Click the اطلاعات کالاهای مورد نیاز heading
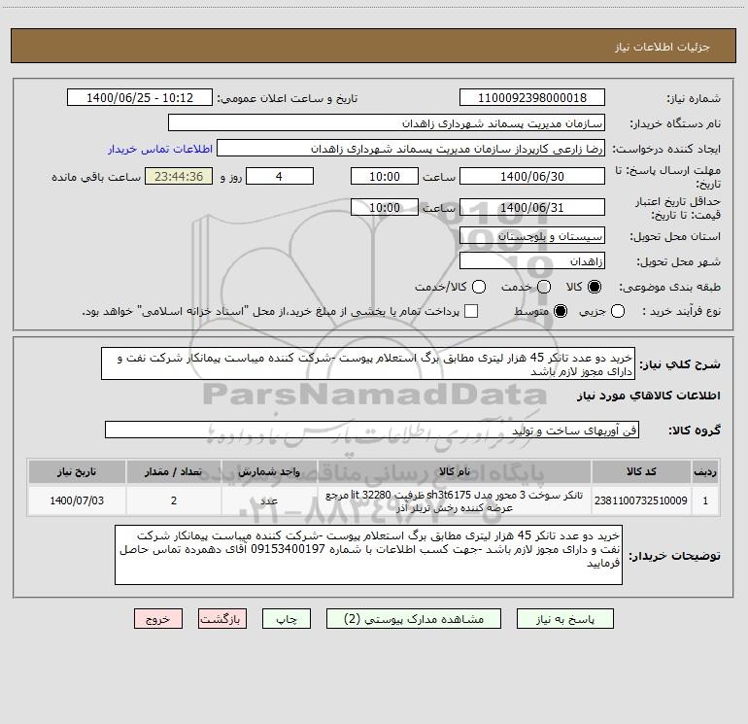 (649, 396)
